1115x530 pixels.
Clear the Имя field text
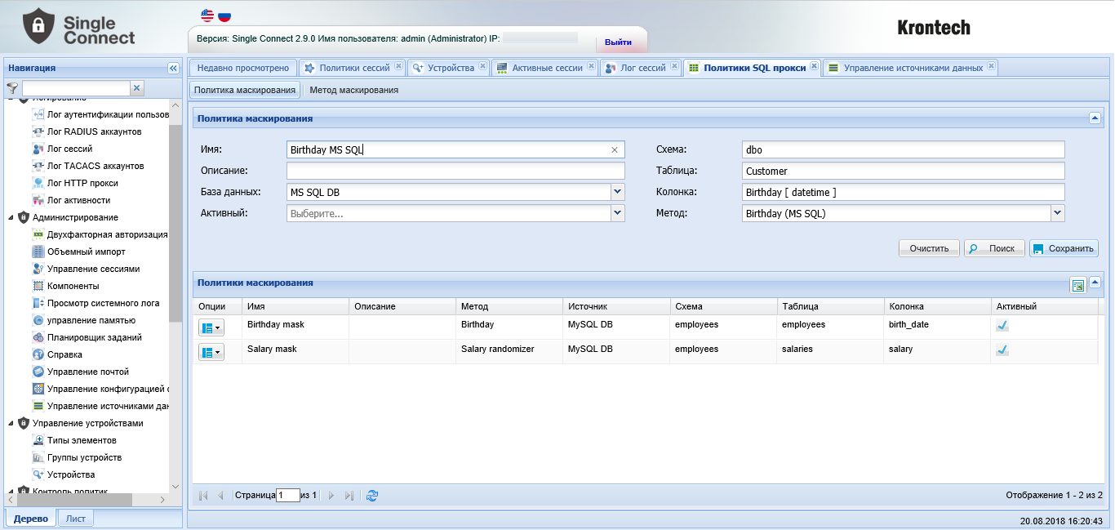coord(615,149)
